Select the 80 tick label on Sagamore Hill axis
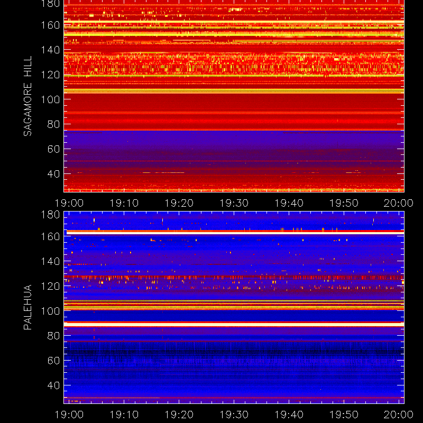The height and width of the screenshot is (423, 423). click(54, 124)
